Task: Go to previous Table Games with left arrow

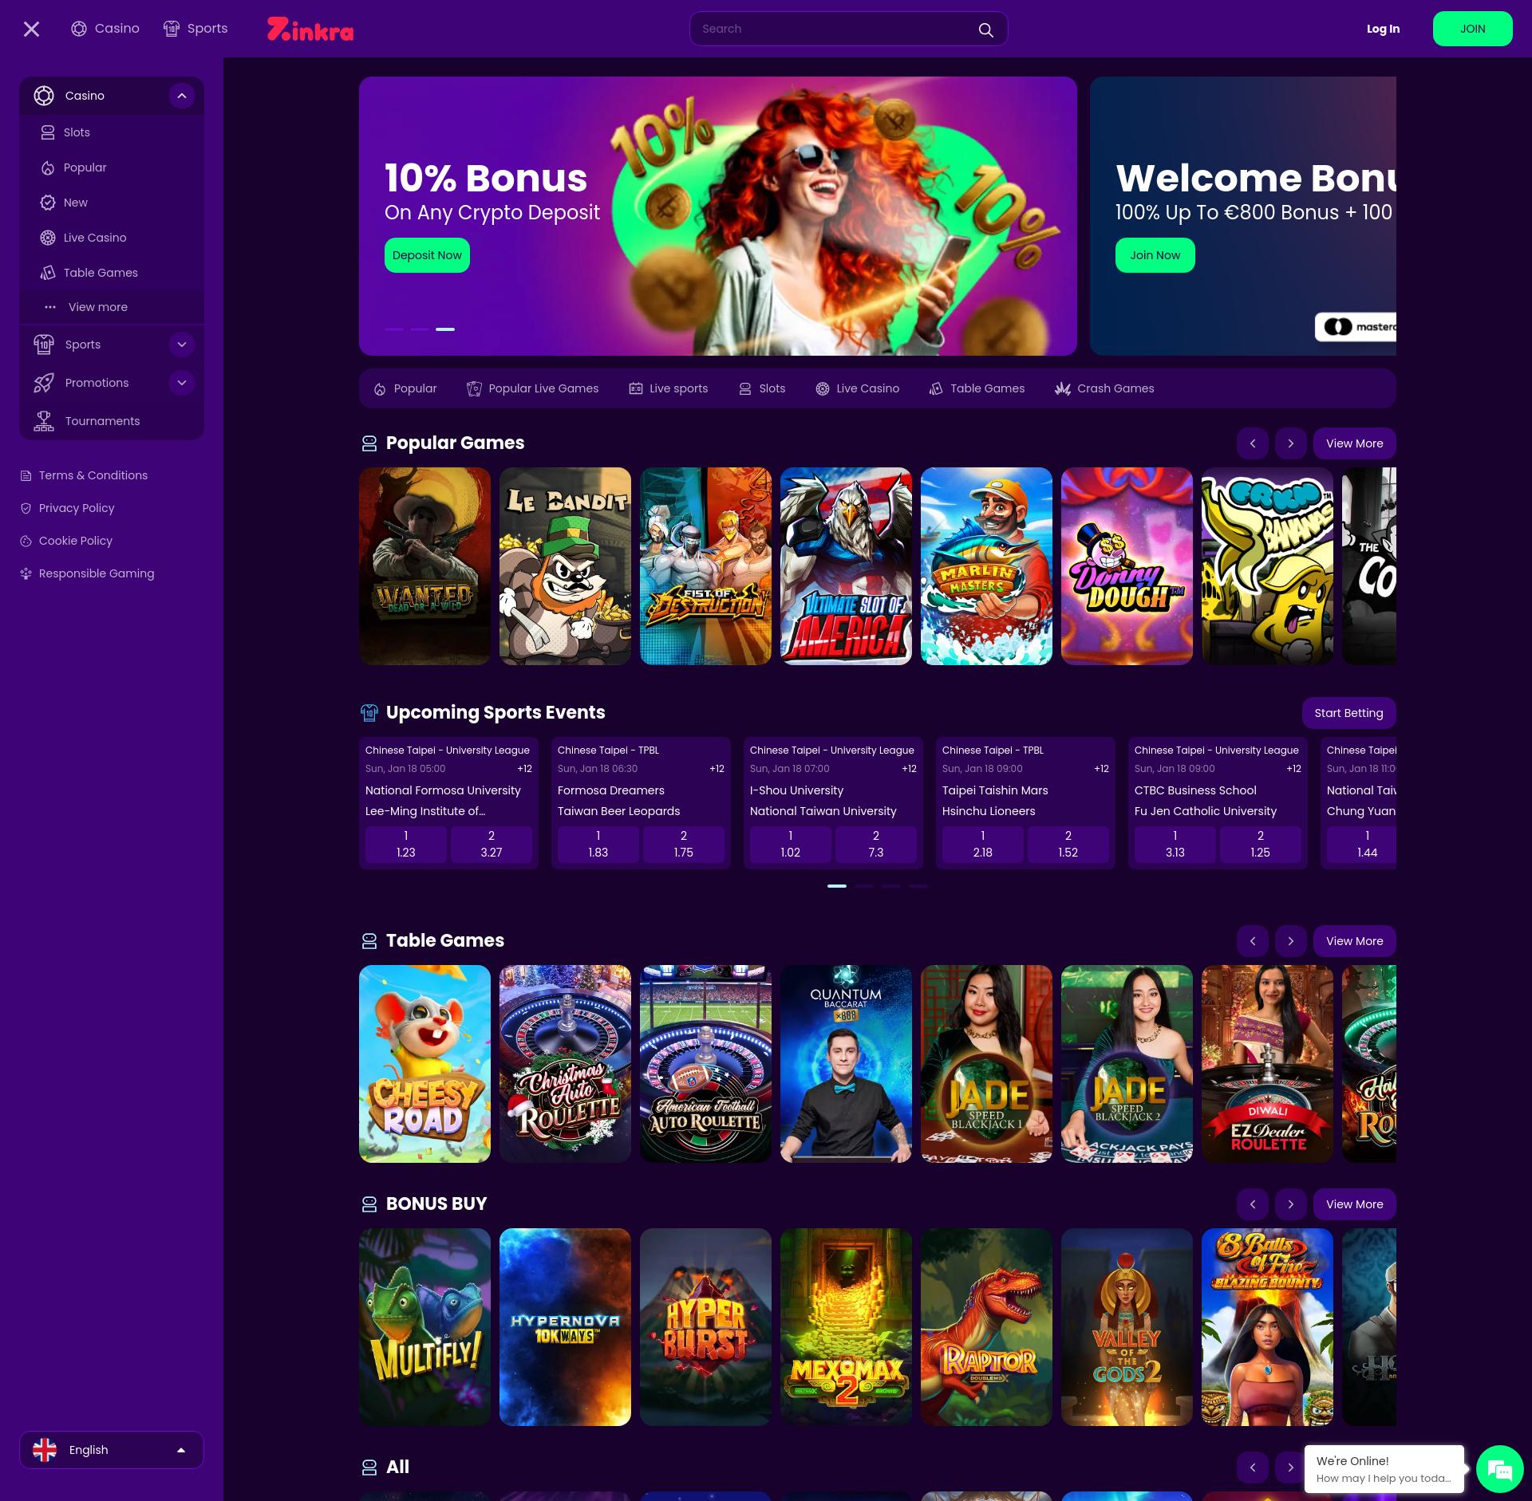Action: 1252,941
